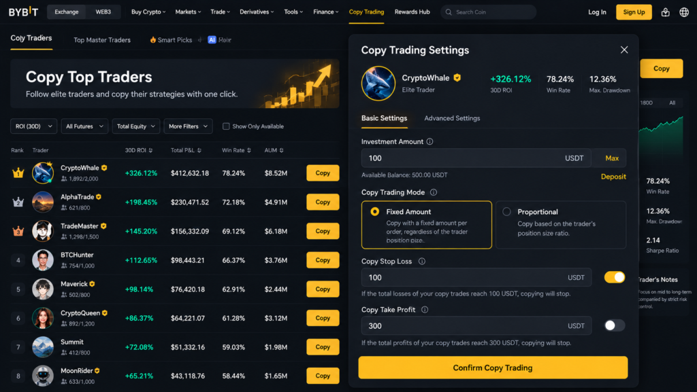Screen dimensions: 697x392
Task: Expand the Tools menu
Action: point(293,12)
